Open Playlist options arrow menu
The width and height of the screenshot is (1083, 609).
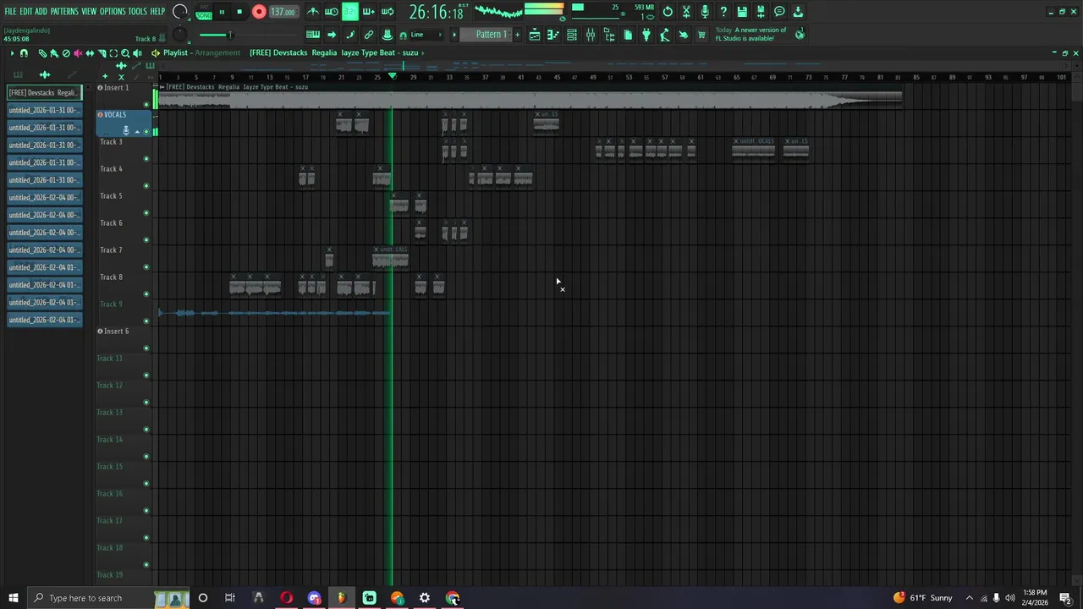point(12,52)
